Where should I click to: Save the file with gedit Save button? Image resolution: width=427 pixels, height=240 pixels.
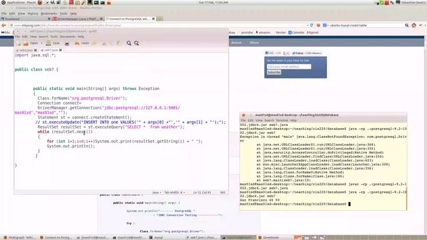coord(53,43)
